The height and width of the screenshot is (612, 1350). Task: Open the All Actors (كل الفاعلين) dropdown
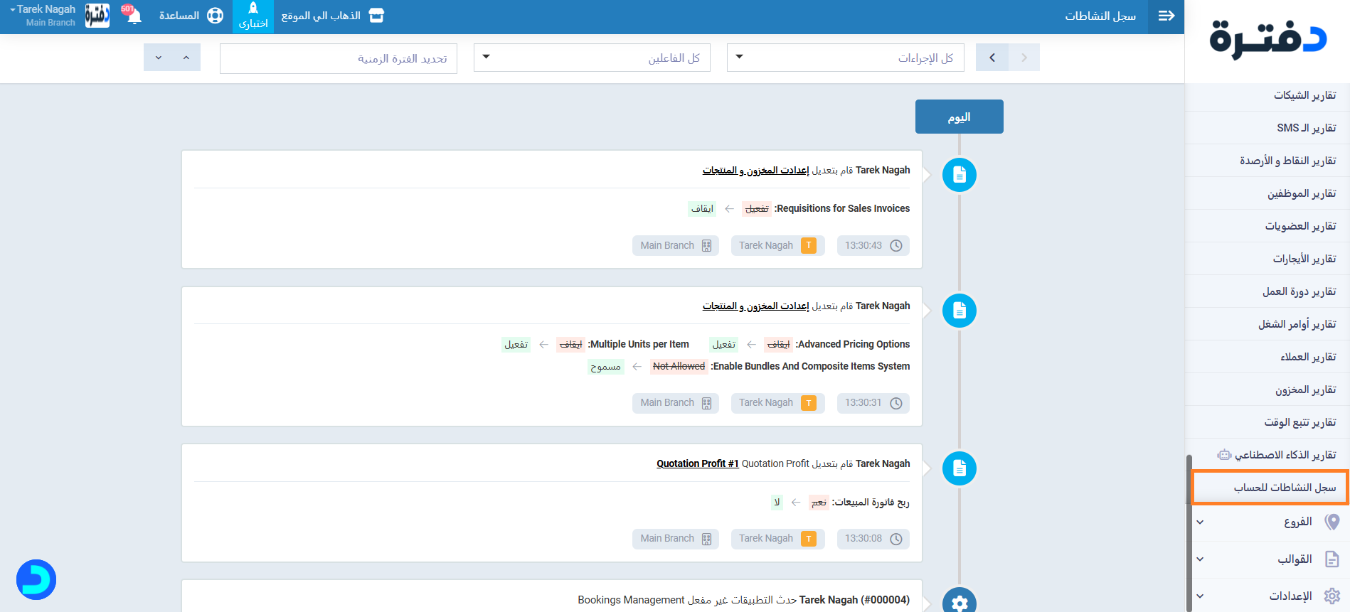[x=592, y=58]
